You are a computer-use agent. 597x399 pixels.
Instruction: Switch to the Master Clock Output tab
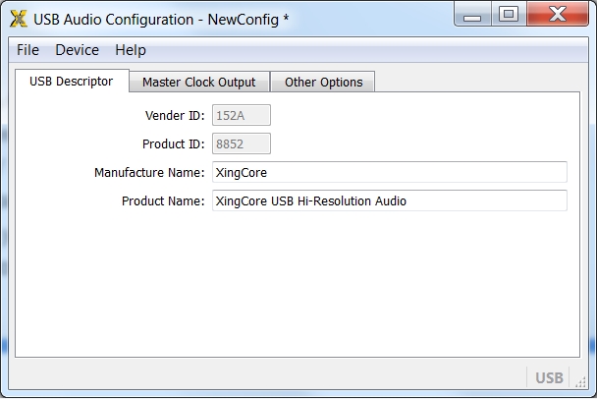198,83
